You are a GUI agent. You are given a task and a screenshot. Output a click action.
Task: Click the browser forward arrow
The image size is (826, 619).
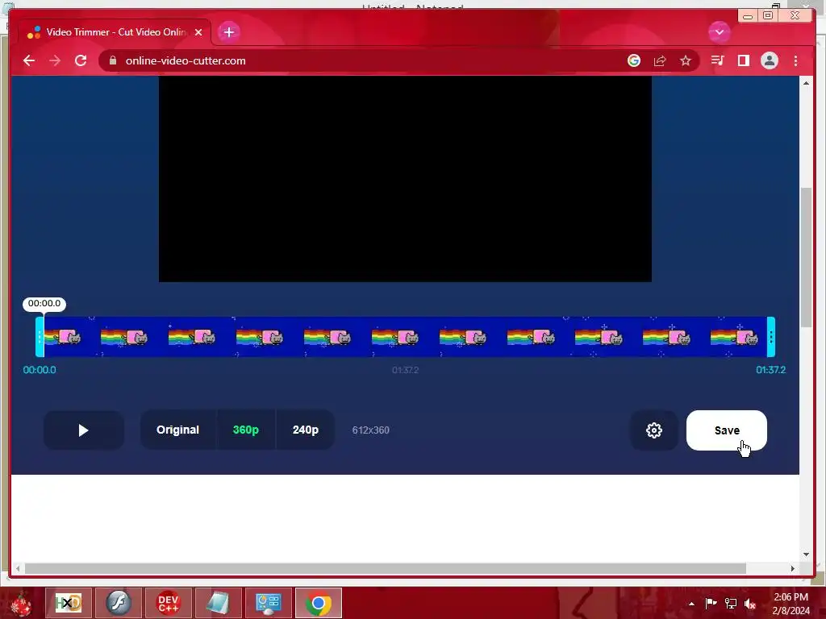click(55, 60)
